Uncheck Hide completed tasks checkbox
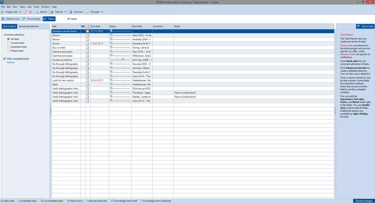Image resolution: width=375 pixels, height=203 pixels. [x=5, y=59]
